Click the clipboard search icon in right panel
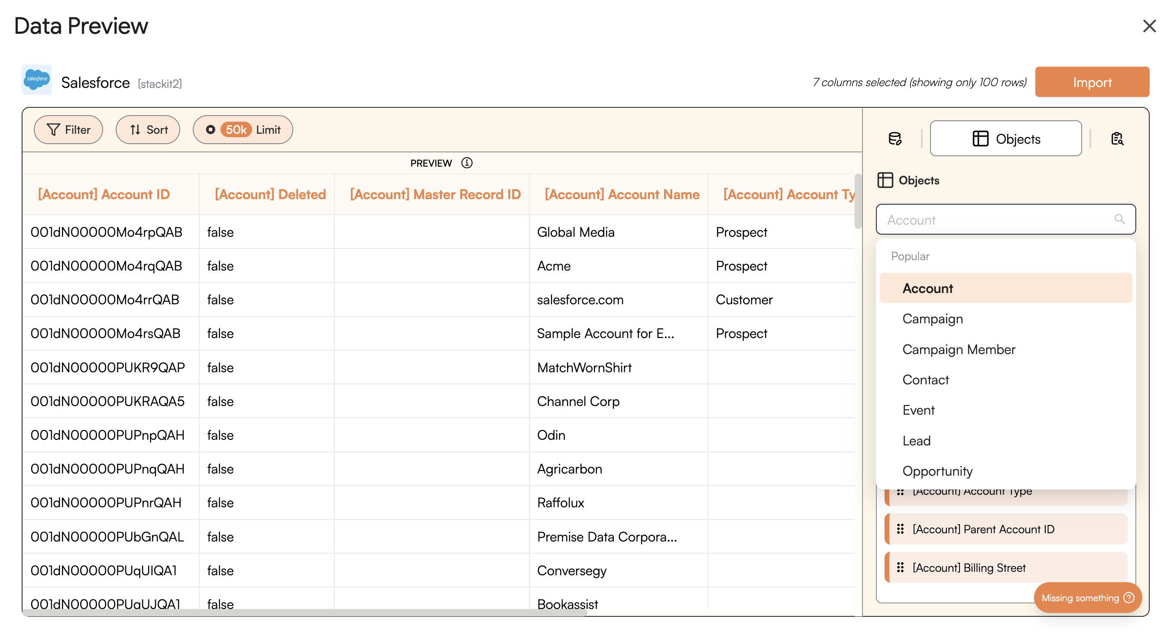The height and width of the screenshot is (638, 1167). pyautogui.click(x=1117, y=139)
